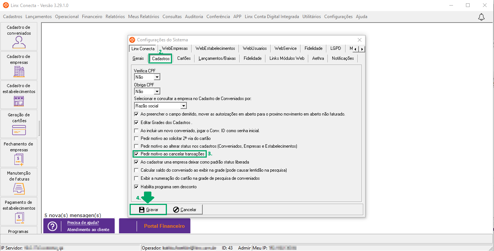The width and height of the screenshot is (494, 251).
Task: Open the Portal Financeiro button
Action: (155, 226)
